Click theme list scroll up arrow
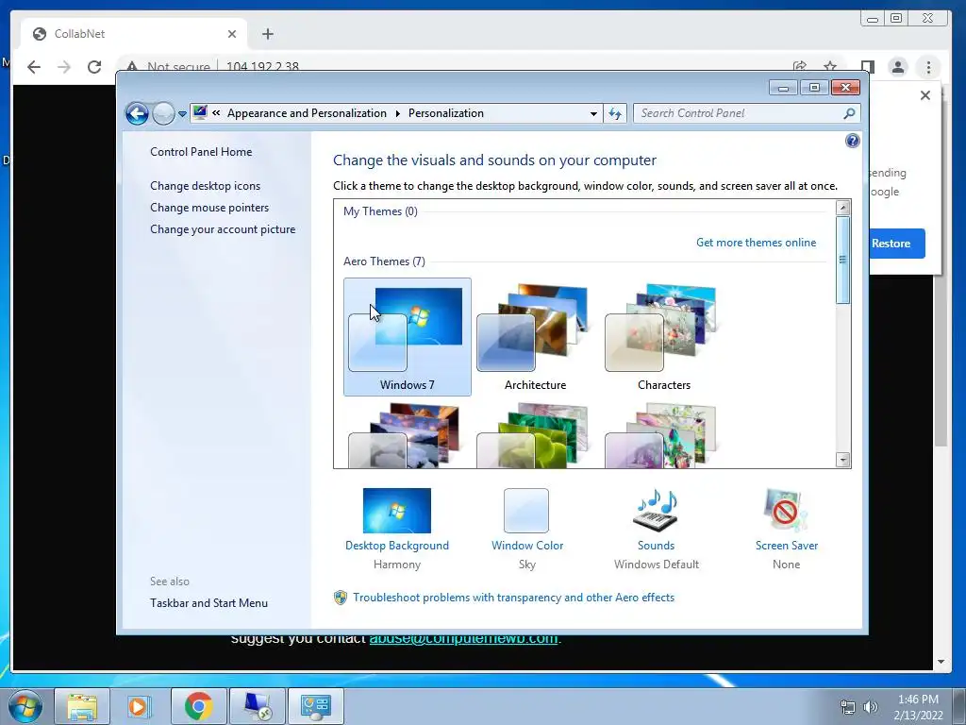The image size is (966, 725). [842, 208]
